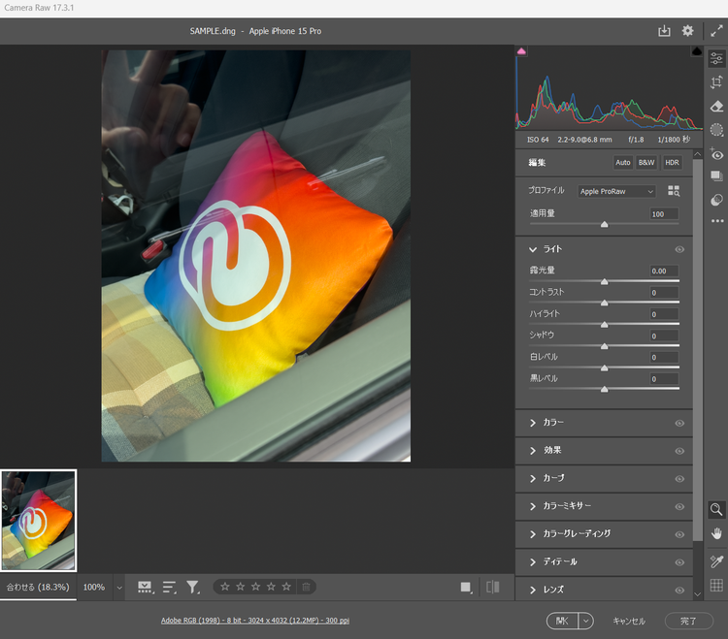The height and width of the screenshot is (639, 728).
Task: Browse profiles with the grid search icon
Action: [674, 191]
